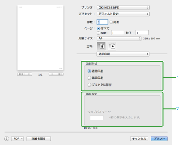Open the 認証印刷 panel selector dropdown

(123, 54)
